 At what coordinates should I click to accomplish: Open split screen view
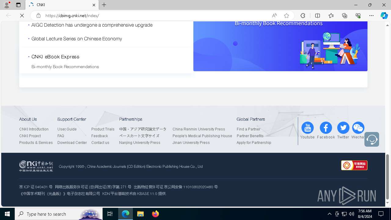pyautogui.click(x=317, y=16)
